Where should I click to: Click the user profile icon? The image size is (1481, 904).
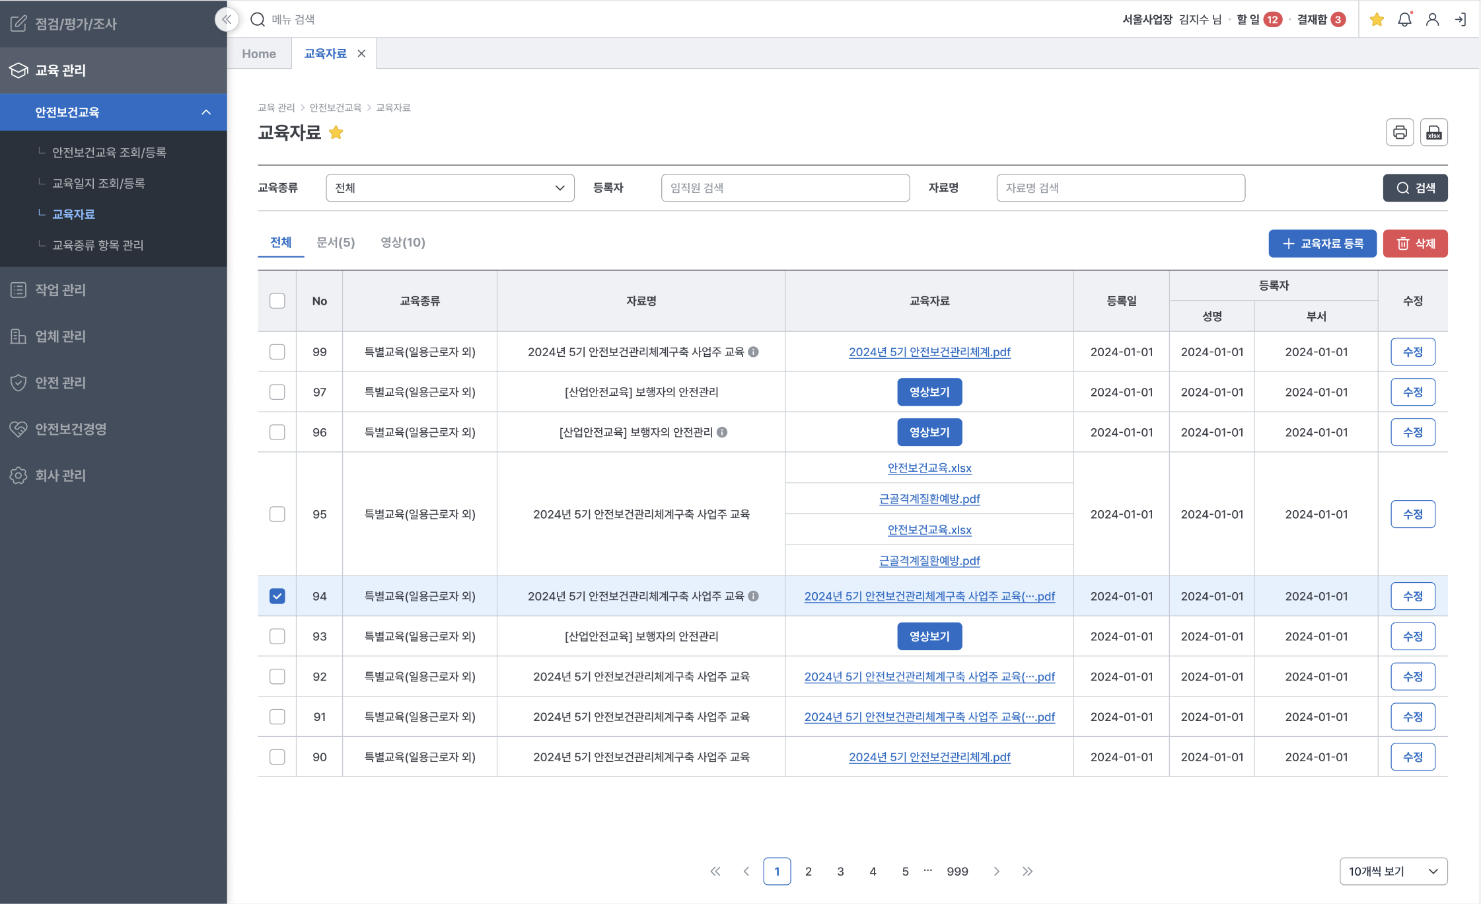pos(1432,20)
